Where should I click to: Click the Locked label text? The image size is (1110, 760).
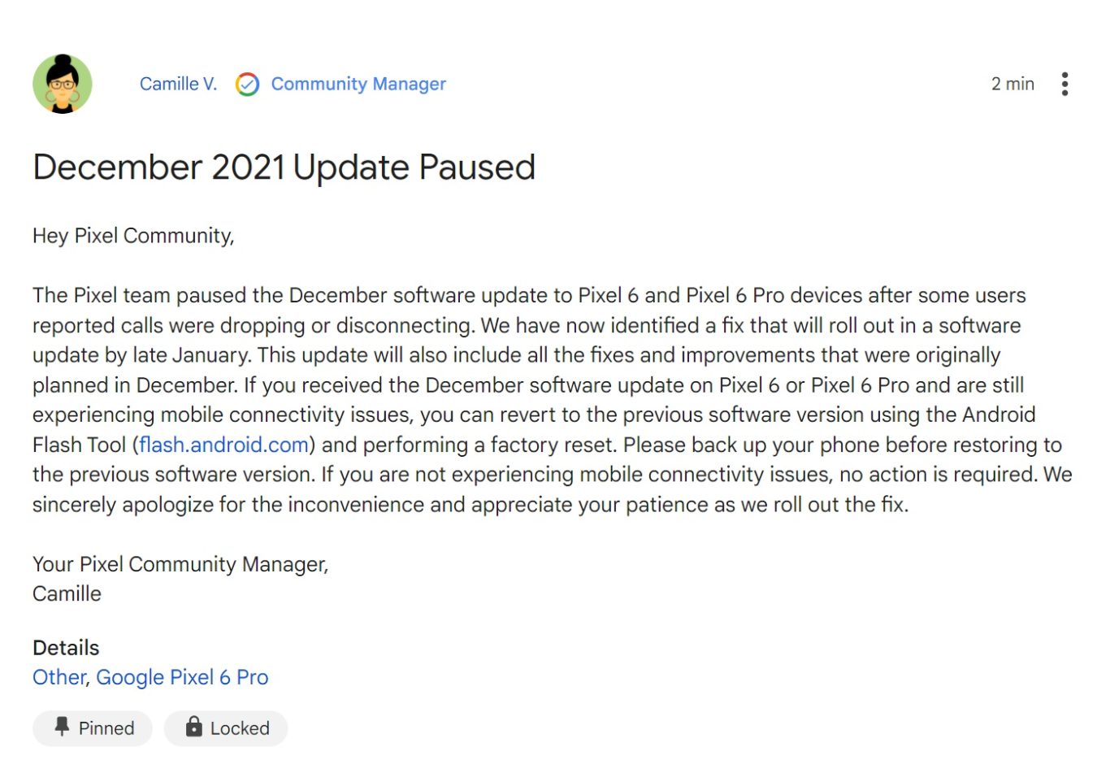click(x=240, y=728)
